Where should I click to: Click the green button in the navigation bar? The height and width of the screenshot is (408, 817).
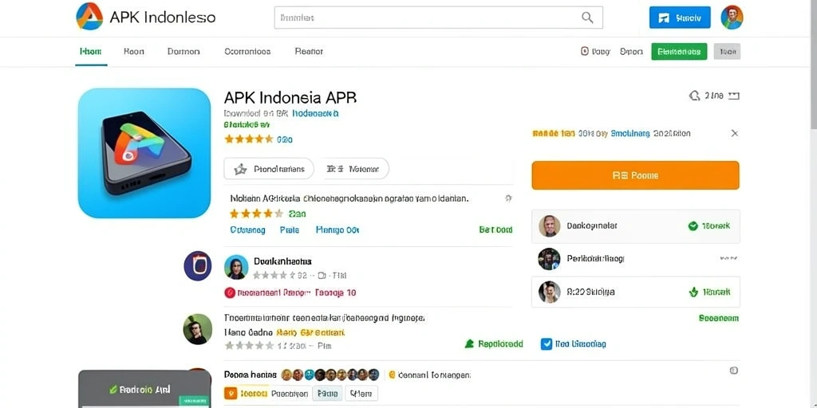[x=679, y=52]
